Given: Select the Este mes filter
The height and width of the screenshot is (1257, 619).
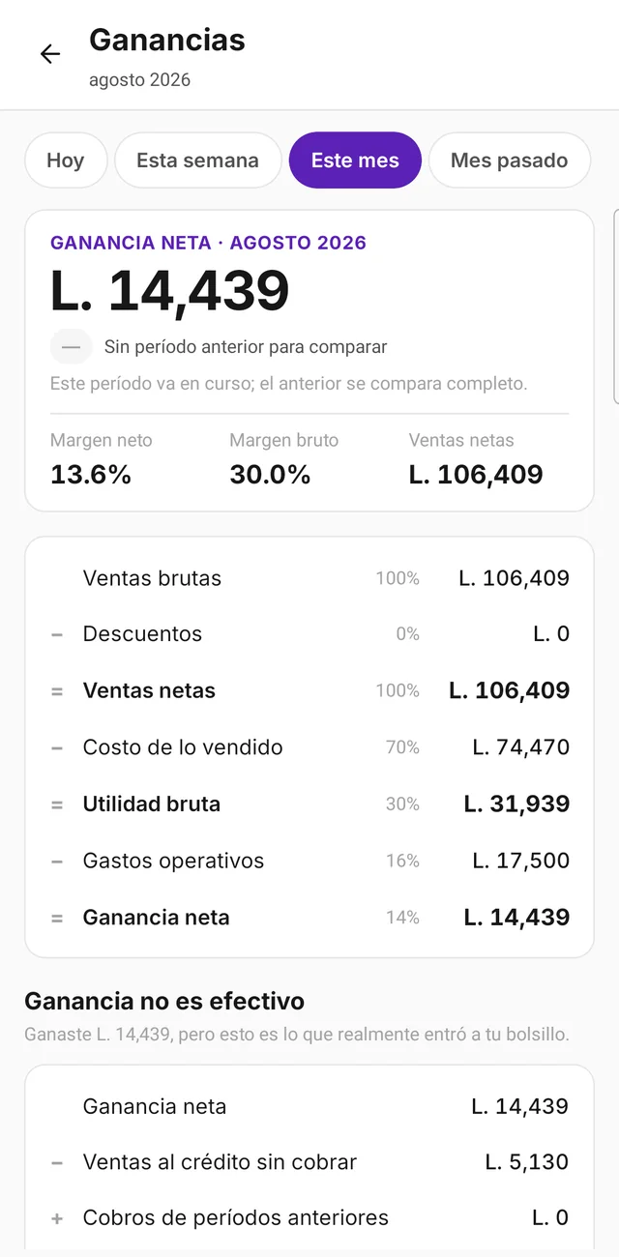Looking at the screenshot, I should click(355, 161).
